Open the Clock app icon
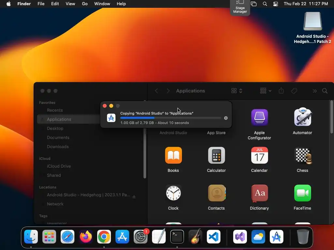The image size is (334, 250). point(174,193)
